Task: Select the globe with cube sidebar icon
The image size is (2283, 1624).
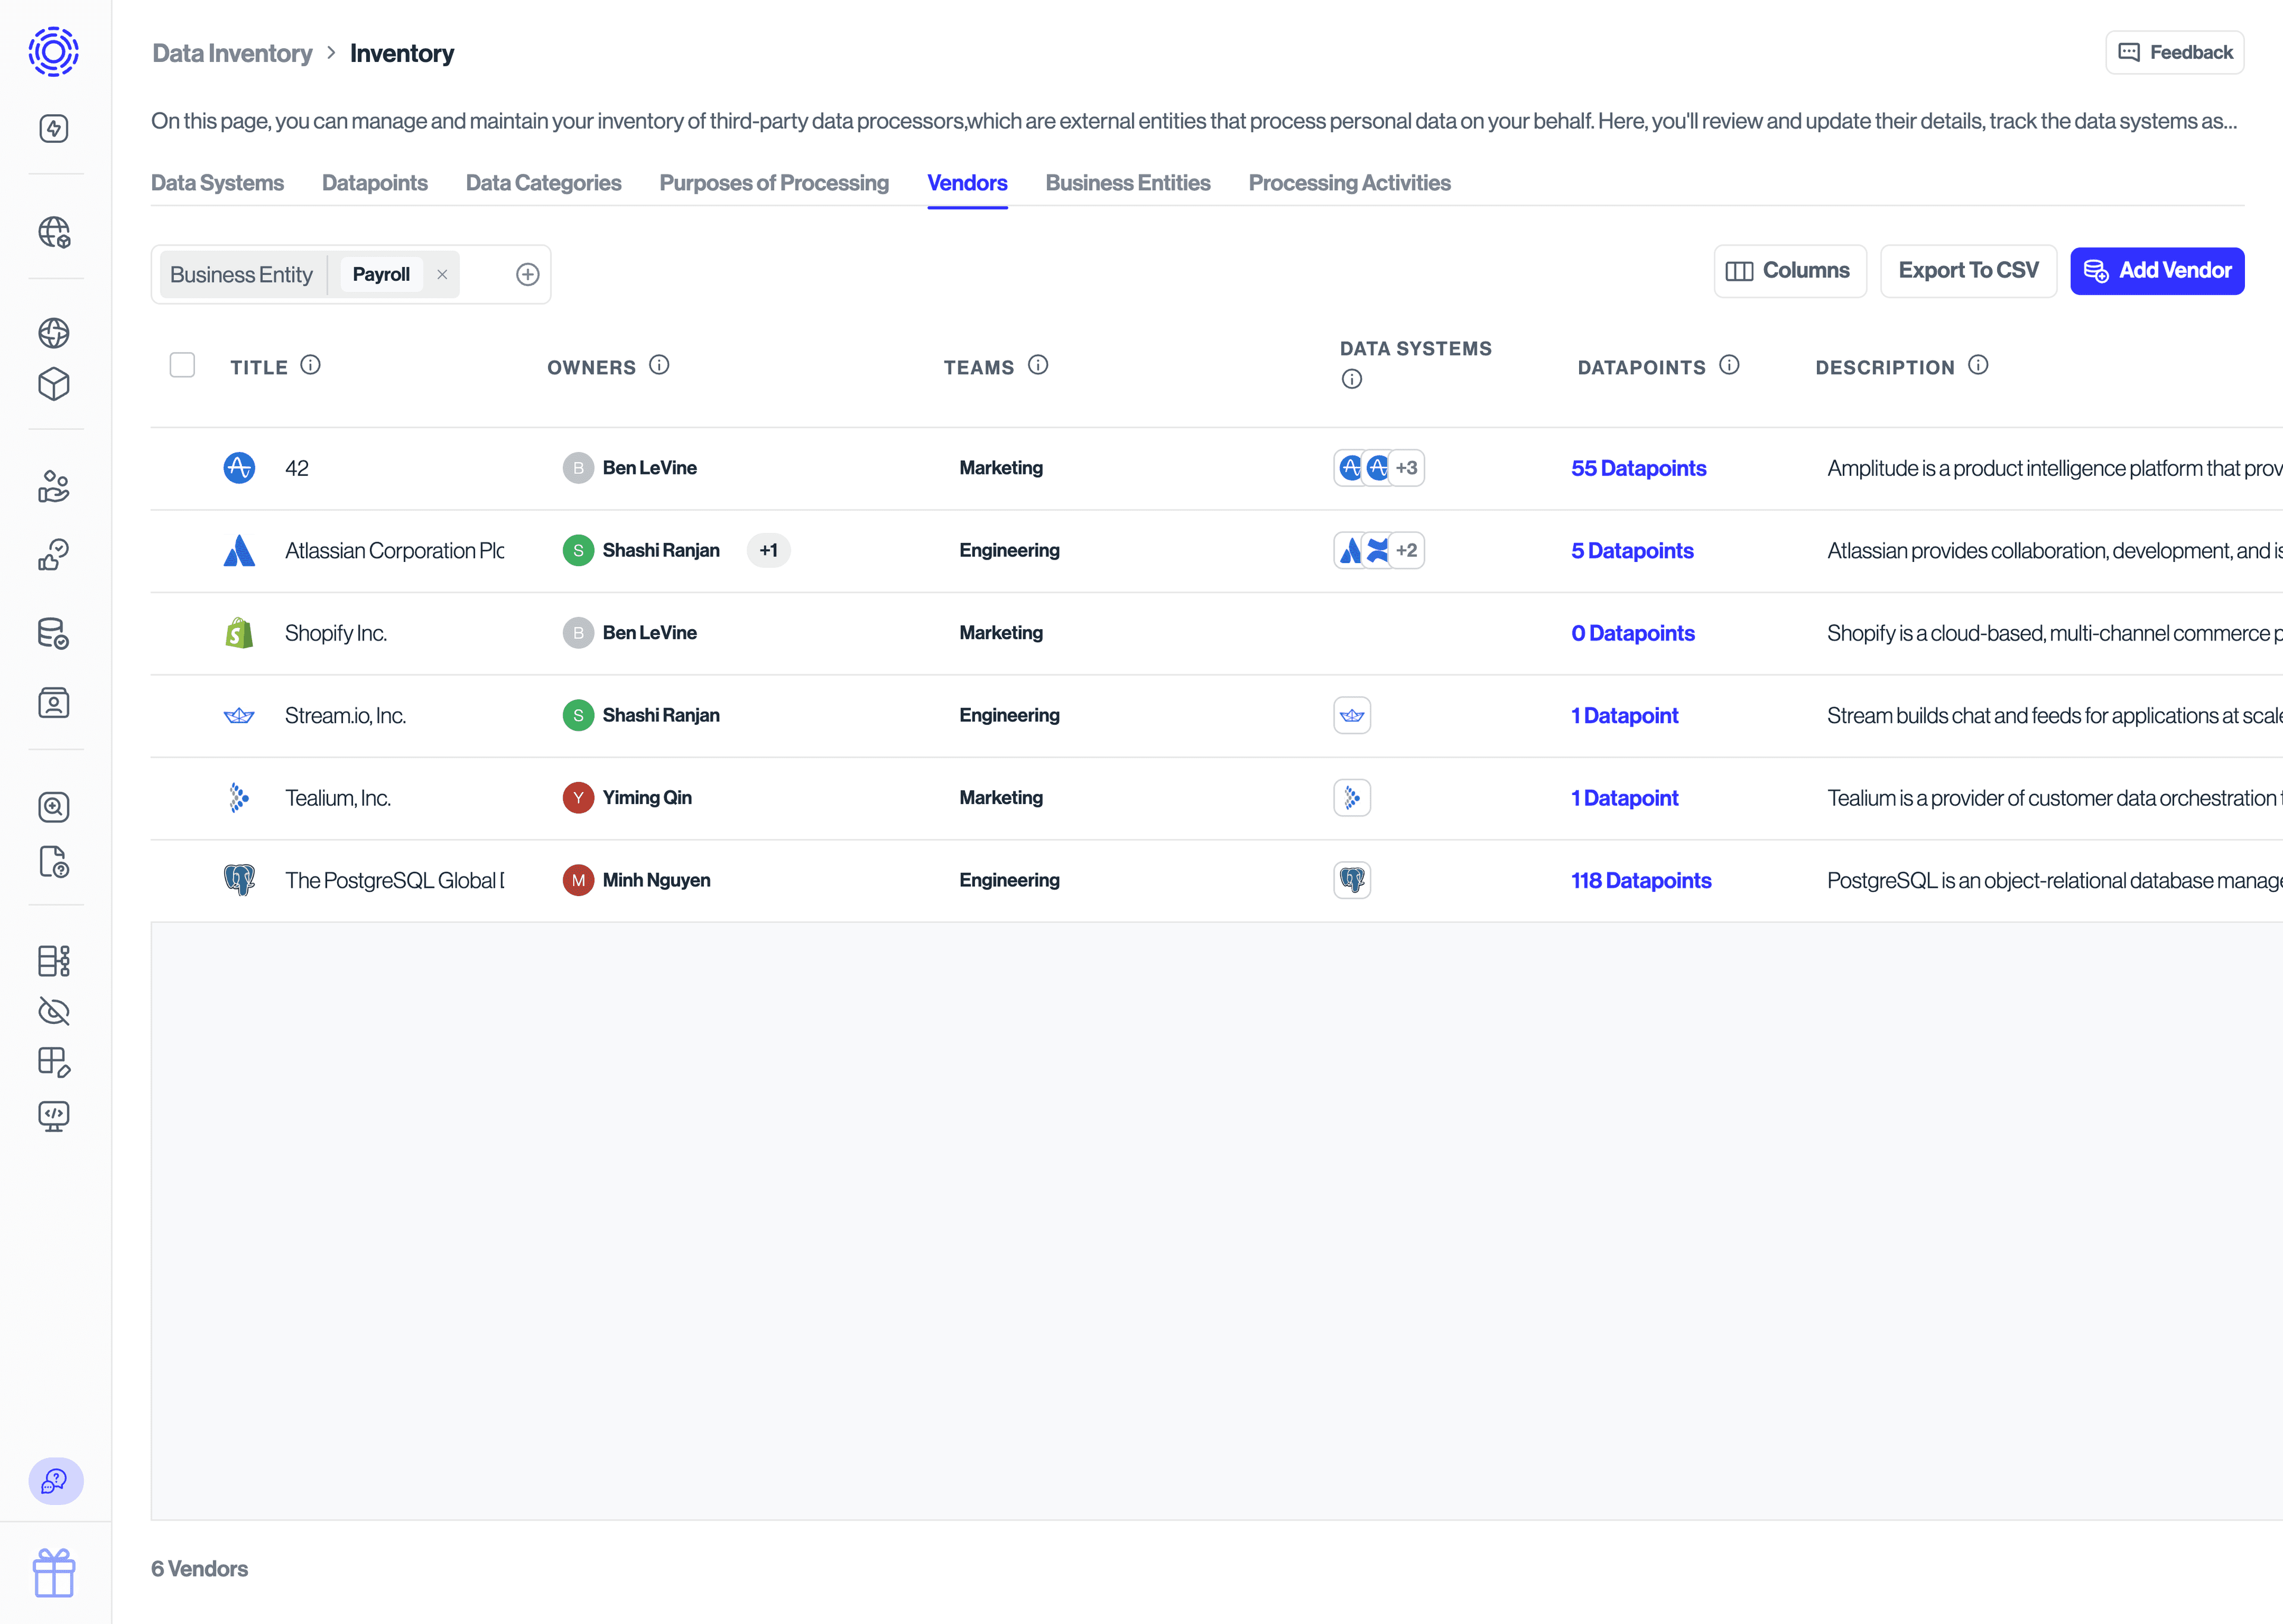Action: tap(54, 232)
